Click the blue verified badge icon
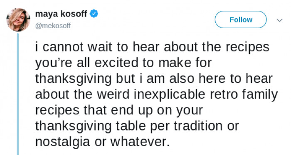This screenshot has height=155, width=291. [x=94, y=14]
